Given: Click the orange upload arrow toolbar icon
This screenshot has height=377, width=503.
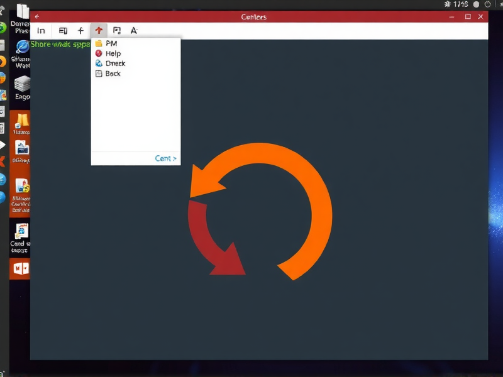Looking at the screenshot, I should coord(98,30).
